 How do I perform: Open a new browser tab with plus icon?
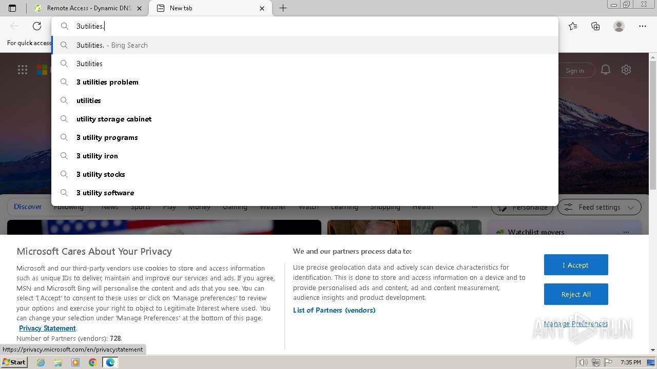coord(283,8)
